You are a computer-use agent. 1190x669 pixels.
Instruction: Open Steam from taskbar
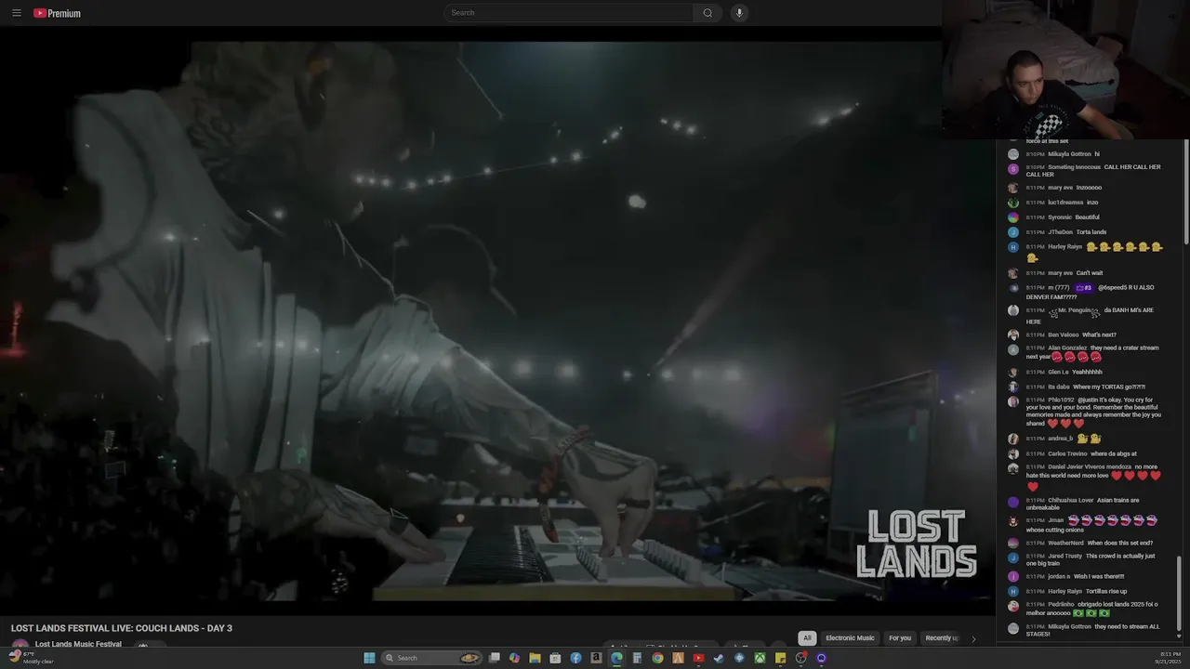[x=718, y=658]
